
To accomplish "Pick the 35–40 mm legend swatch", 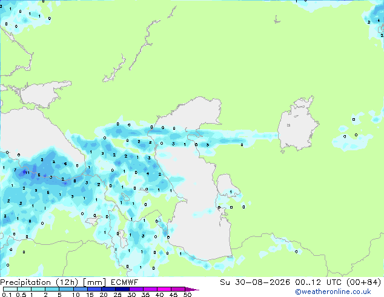I will [x=150, y=289].
